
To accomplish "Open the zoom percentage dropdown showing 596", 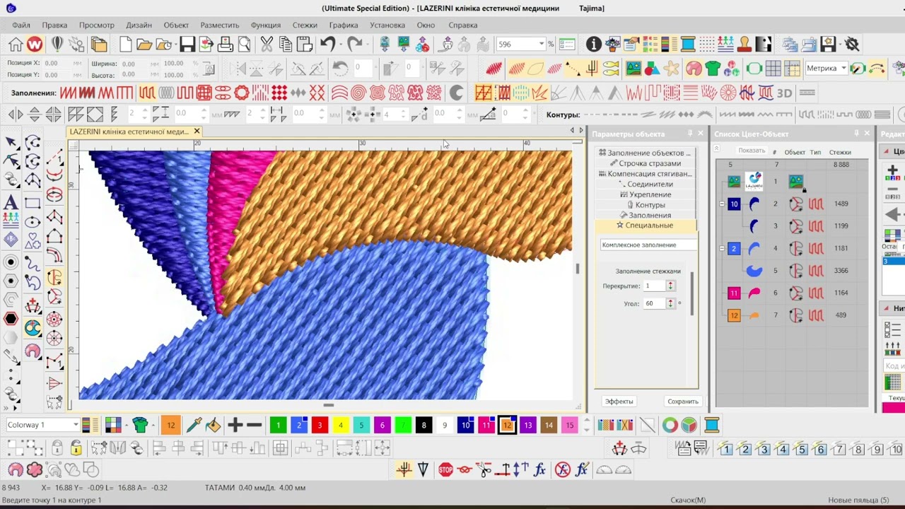I will click(542, 45).
